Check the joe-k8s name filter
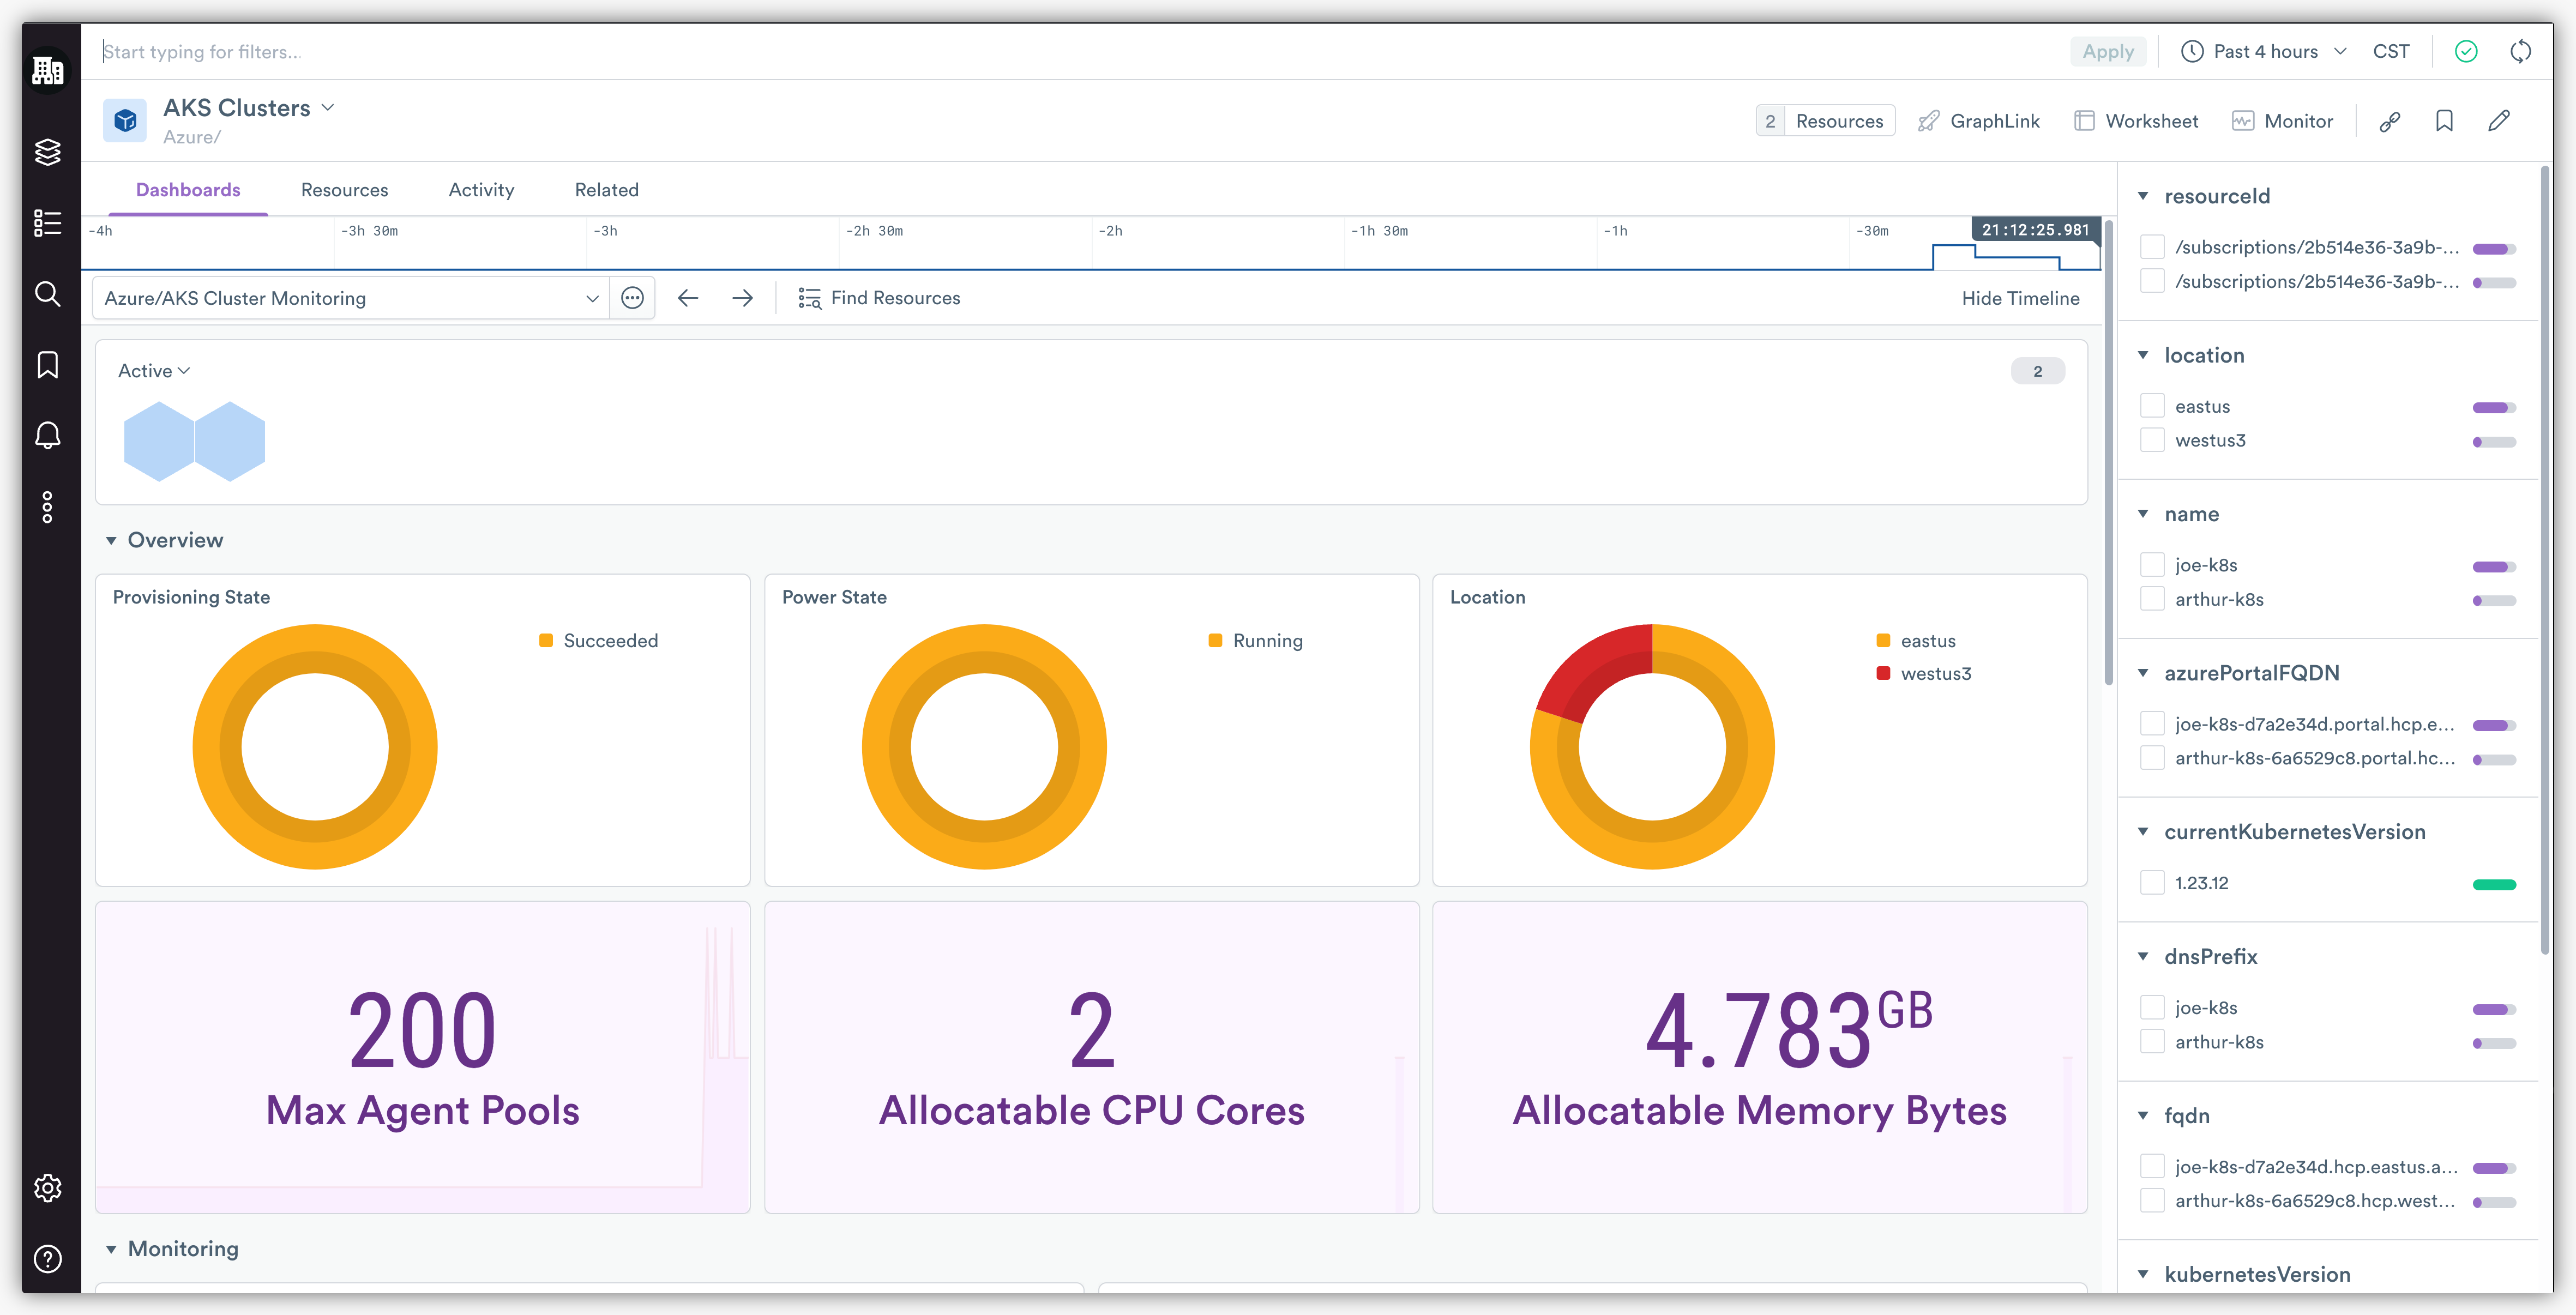 point(2152,565)
